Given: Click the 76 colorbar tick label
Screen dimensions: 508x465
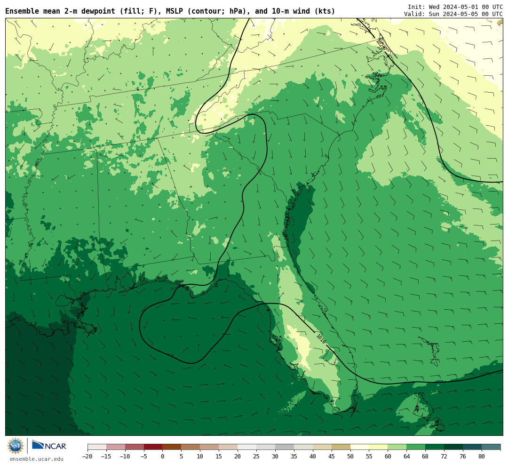Looking at the screenshot, I should coord(463,456).
